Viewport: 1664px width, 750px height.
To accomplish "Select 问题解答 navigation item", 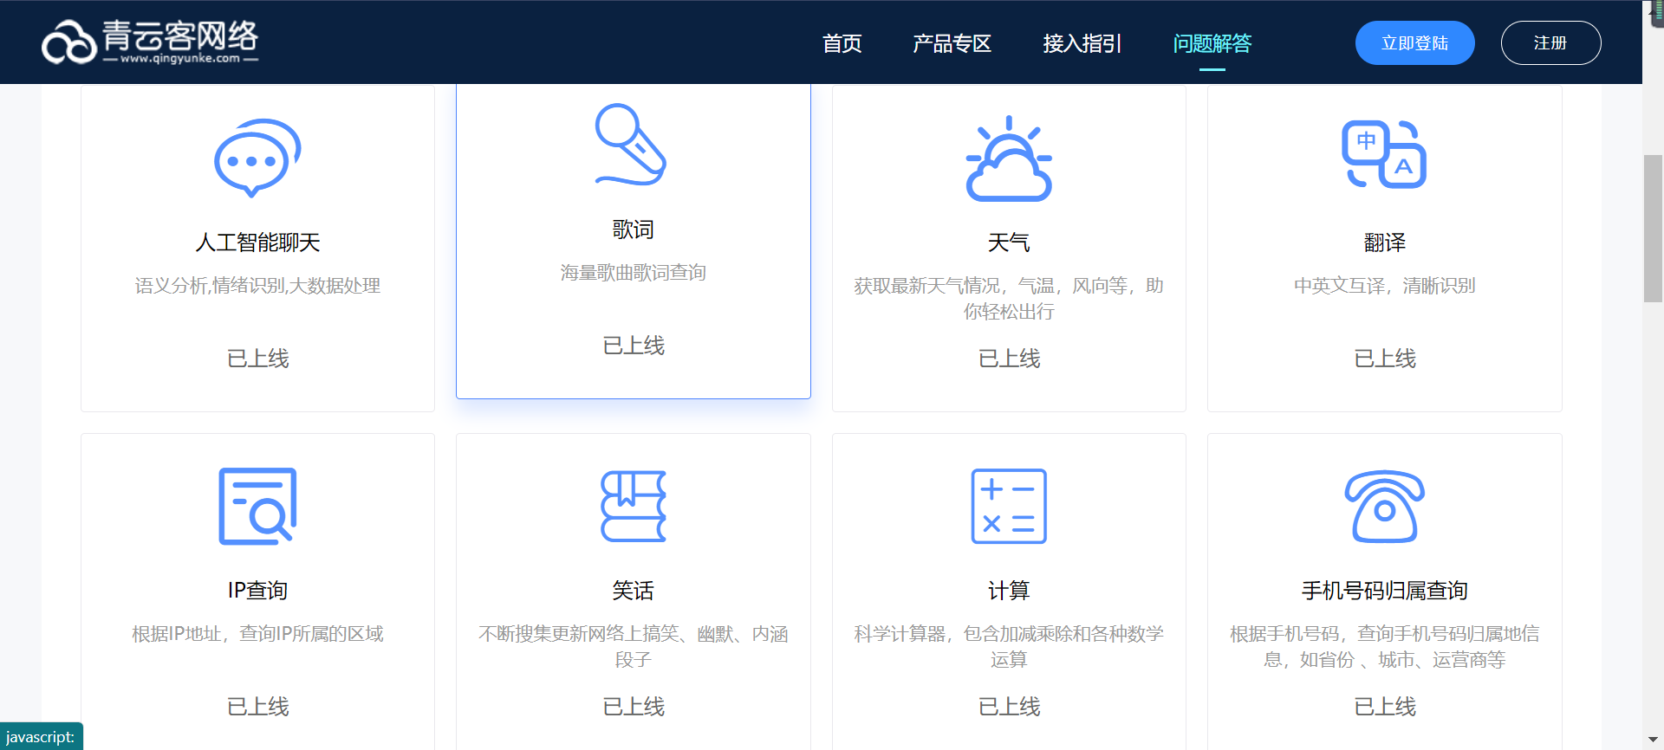I will coord(1212,43).
